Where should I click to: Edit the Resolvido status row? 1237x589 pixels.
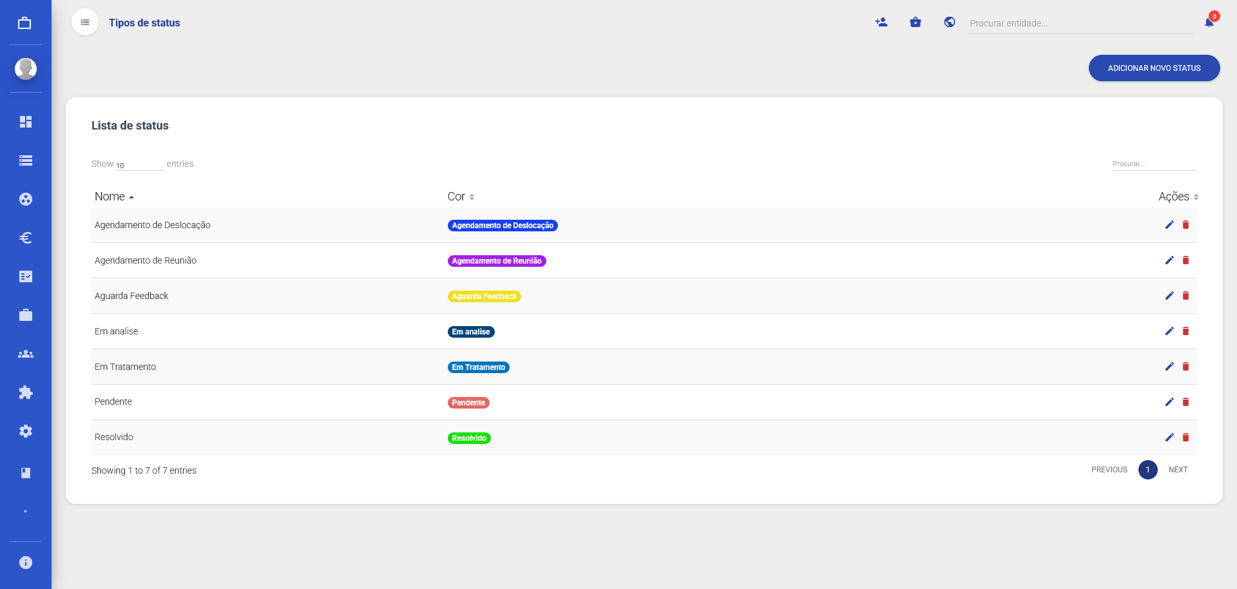coord(1169,438)
